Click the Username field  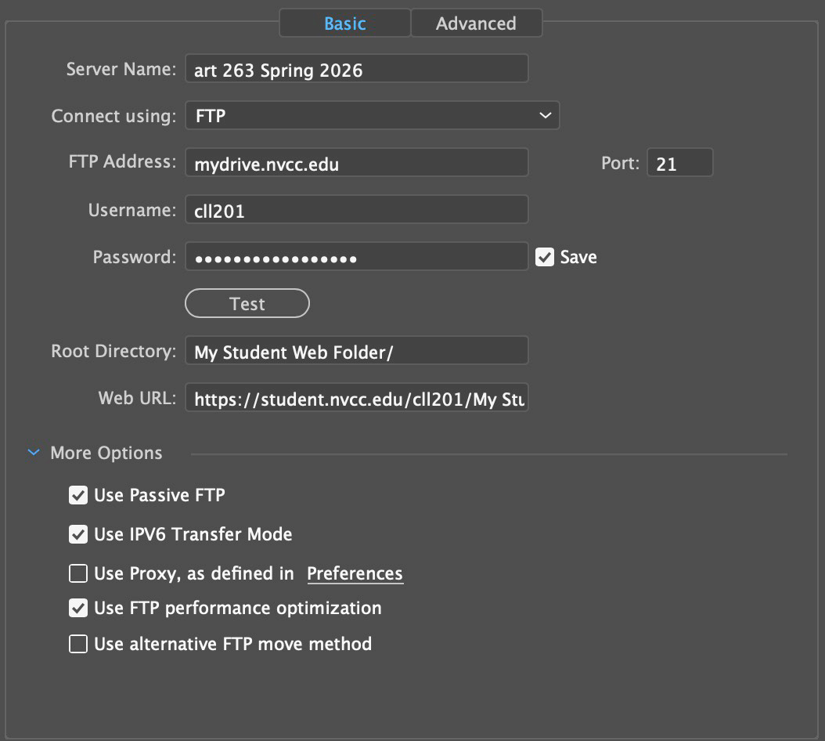pos(356,211)
